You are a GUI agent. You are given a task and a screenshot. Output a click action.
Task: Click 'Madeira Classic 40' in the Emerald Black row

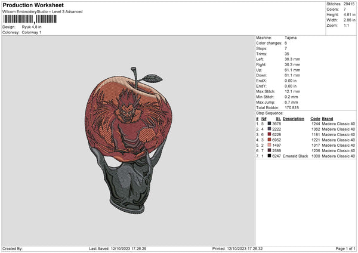pos(338,156)
